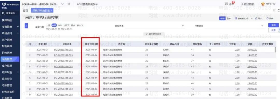Click amount 26,000.00 link
Screen dimensions: 280x99
click(x=252, y=78)
